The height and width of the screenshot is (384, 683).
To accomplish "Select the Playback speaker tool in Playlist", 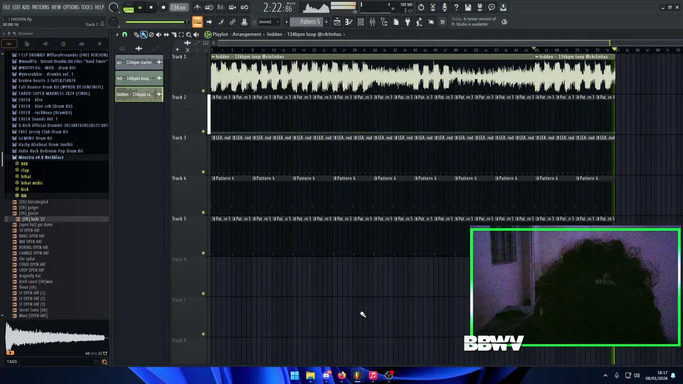I will coord(196,35).
